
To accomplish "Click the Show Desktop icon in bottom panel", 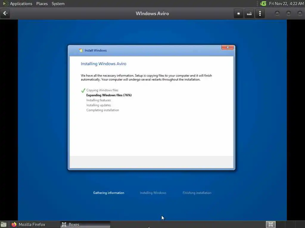I will click(4, 224).
